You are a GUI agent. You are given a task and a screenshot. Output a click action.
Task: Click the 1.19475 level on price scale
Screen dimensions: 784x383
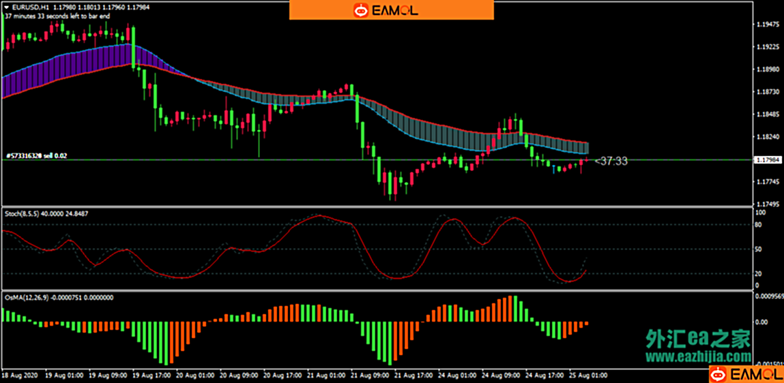[x=768, y=25]
